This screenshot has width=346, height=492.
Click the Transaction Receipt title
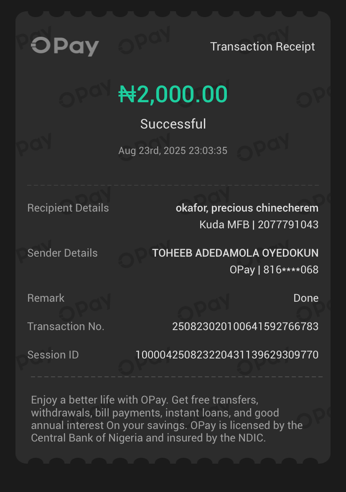tap(262, 47)
